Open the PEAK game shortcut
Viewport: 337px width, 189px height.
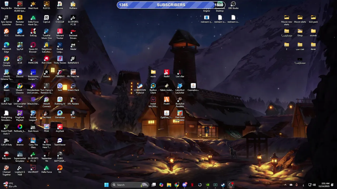(47, 128)
